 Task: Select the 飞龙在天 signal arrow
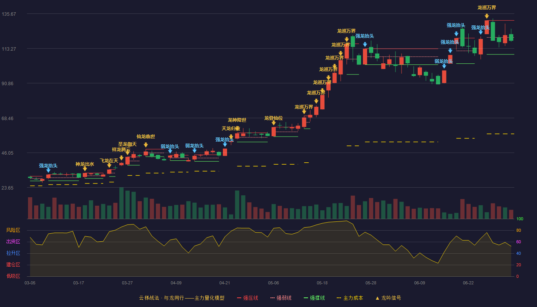(109, 165)
